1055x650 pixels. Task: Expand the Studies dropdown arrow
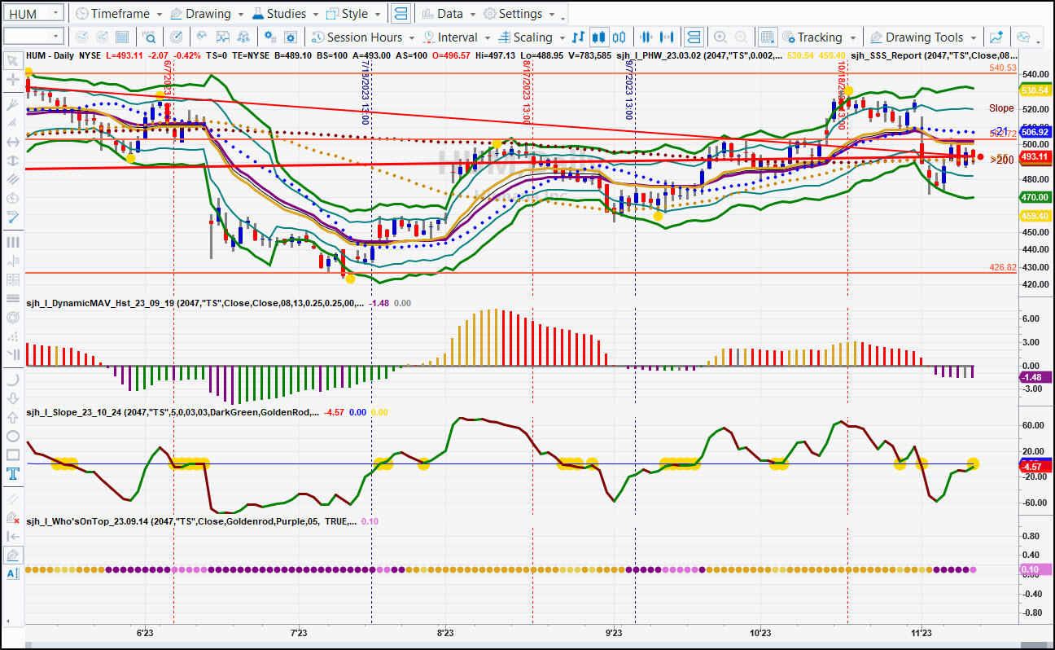(x=315, y=15)
